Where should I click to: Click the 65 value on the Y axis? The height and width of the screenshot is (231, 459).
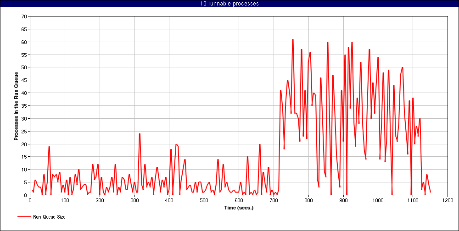point(24,29)
